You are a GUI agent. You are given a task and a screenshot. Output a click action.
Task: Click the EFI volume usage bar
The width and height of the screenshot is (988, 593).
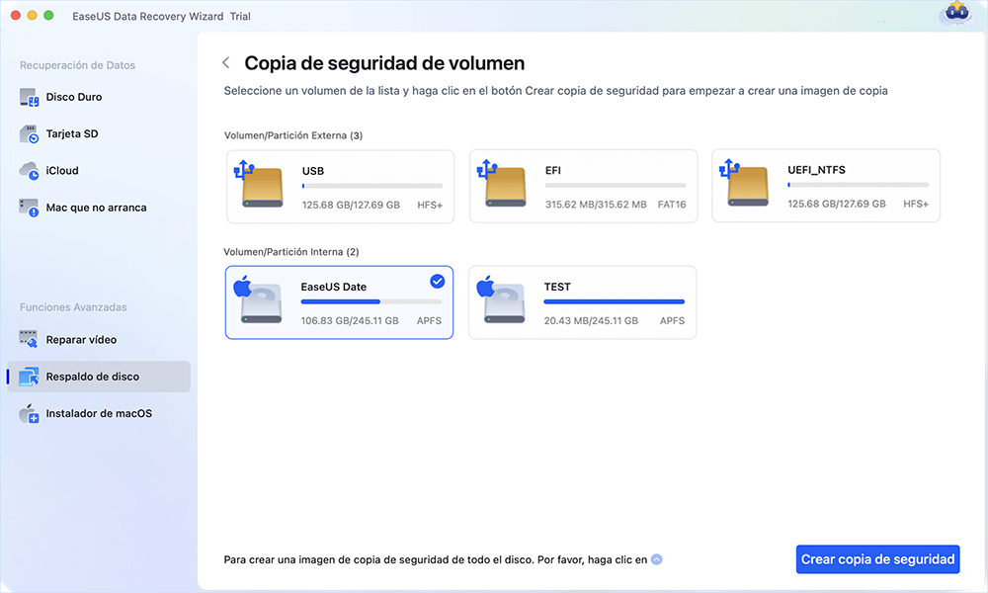click(616, 185)
